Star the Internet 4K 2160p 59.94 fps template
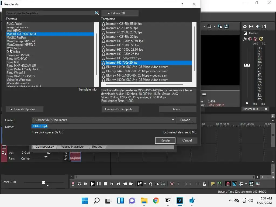This screenshot has height=207, width=276. point(103,24)
